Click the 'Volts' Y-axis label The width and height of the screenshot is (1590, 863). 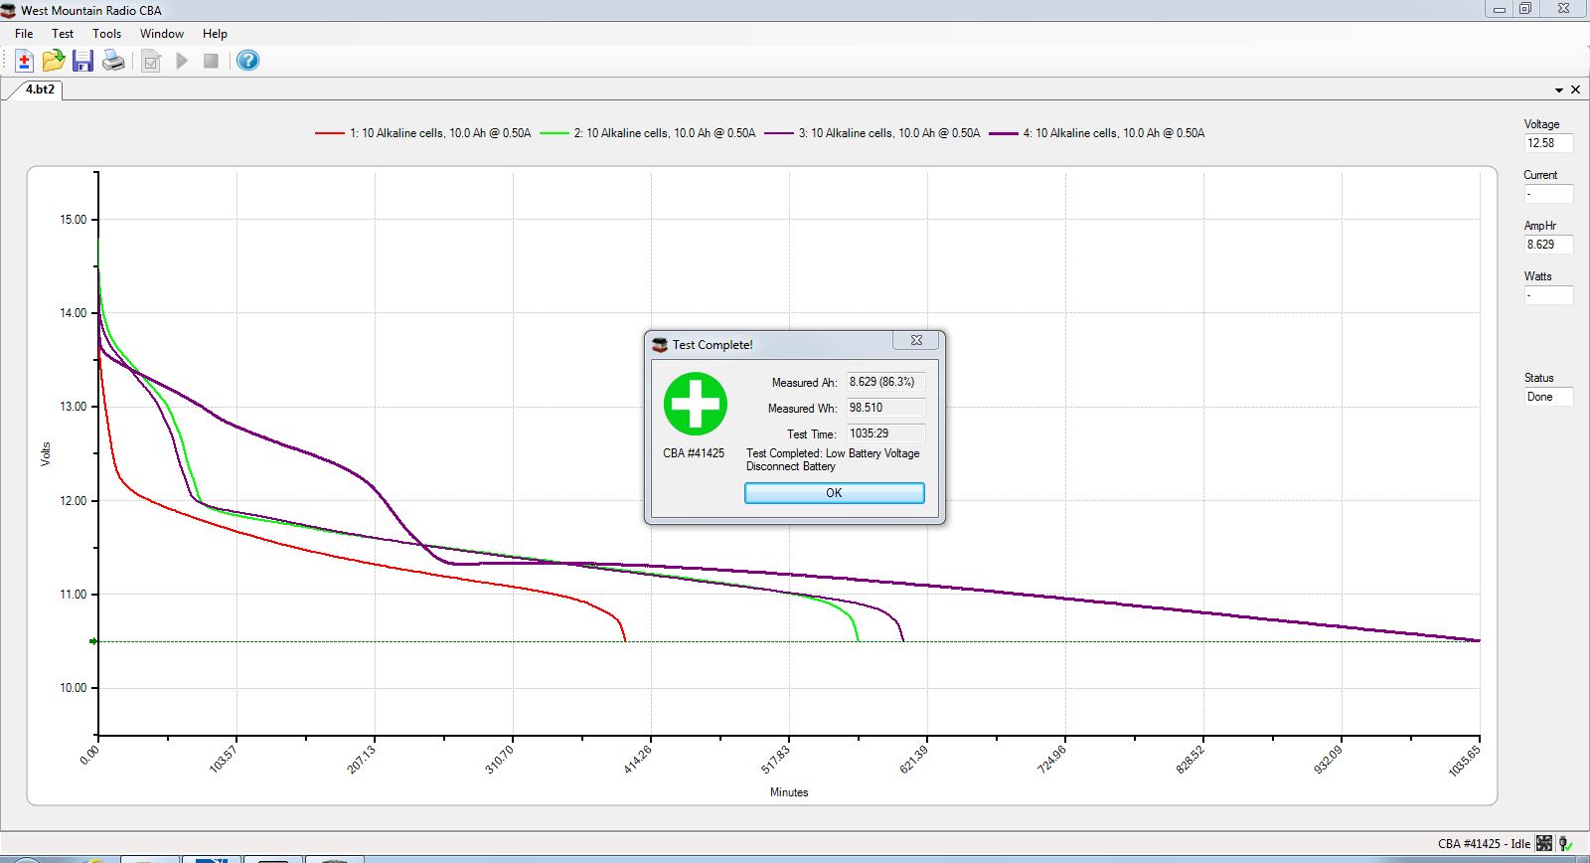tap(46, 454)
